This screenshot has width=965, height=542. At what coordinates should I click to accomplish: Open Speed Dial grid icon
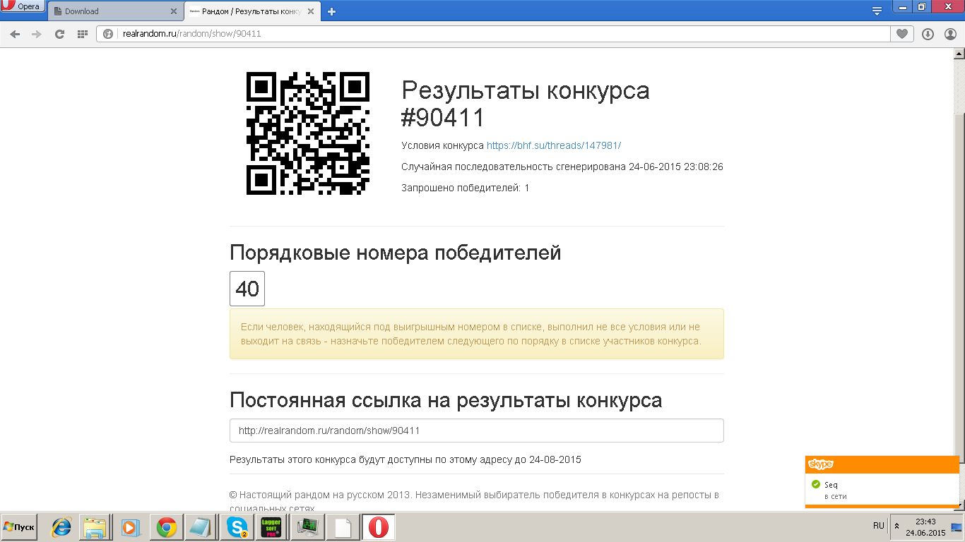82,34
